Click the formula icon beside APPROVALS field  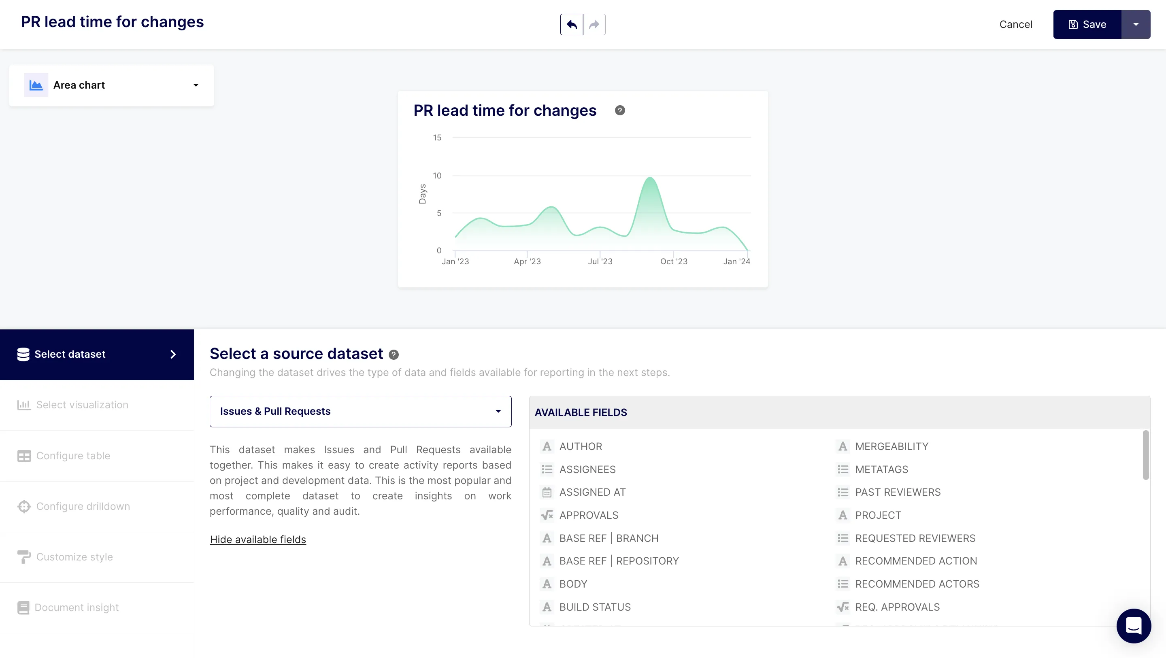point(547,515)
